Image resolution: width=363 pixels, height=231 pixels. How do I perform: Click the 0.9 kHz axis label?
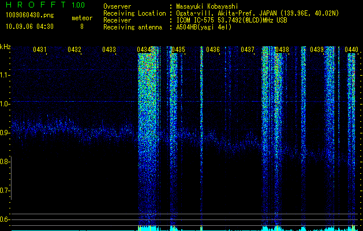click(x=5, y=133)
